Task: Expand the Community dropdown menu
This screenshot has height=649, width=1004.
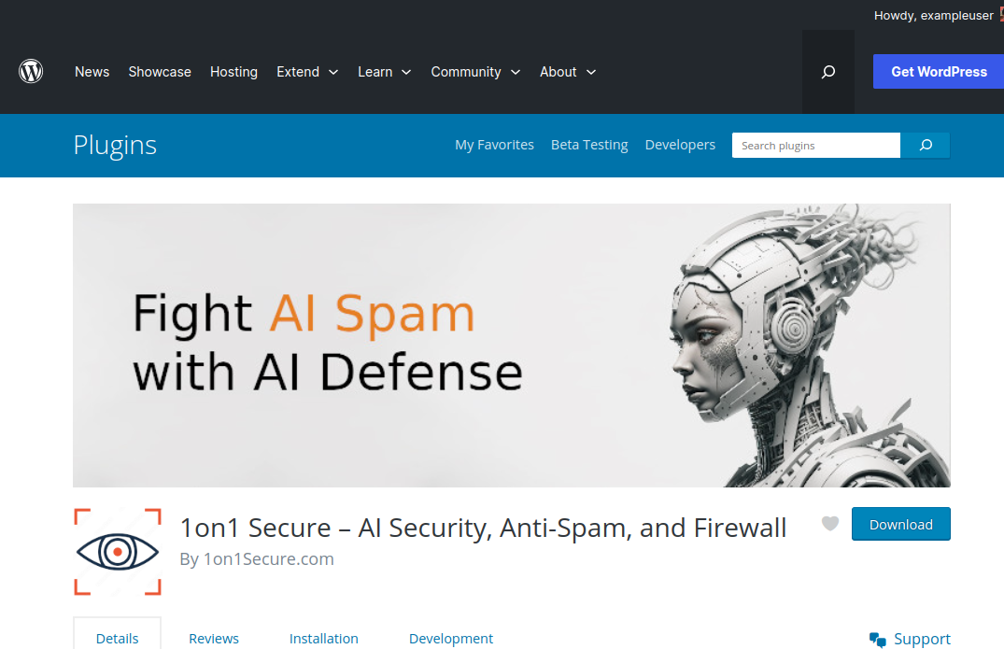Action: (x=475, y=72)
